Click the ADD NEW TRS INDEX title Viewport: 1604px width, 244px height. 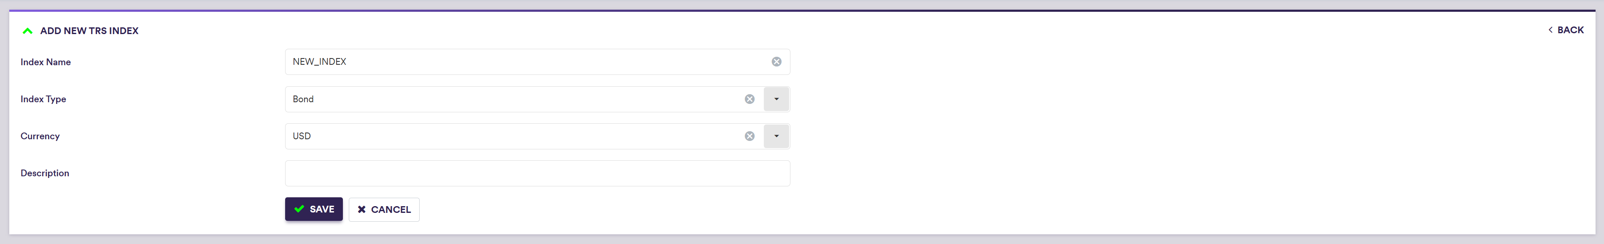(89, 31)
